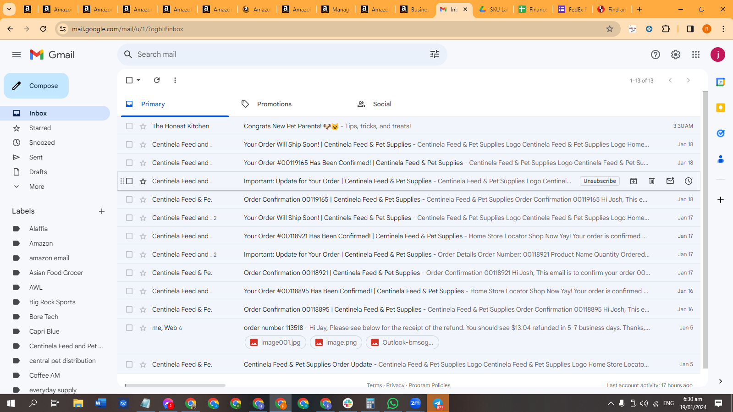Check Order Confirmation 00119165 email checkbox

click(x=129, y=199)
